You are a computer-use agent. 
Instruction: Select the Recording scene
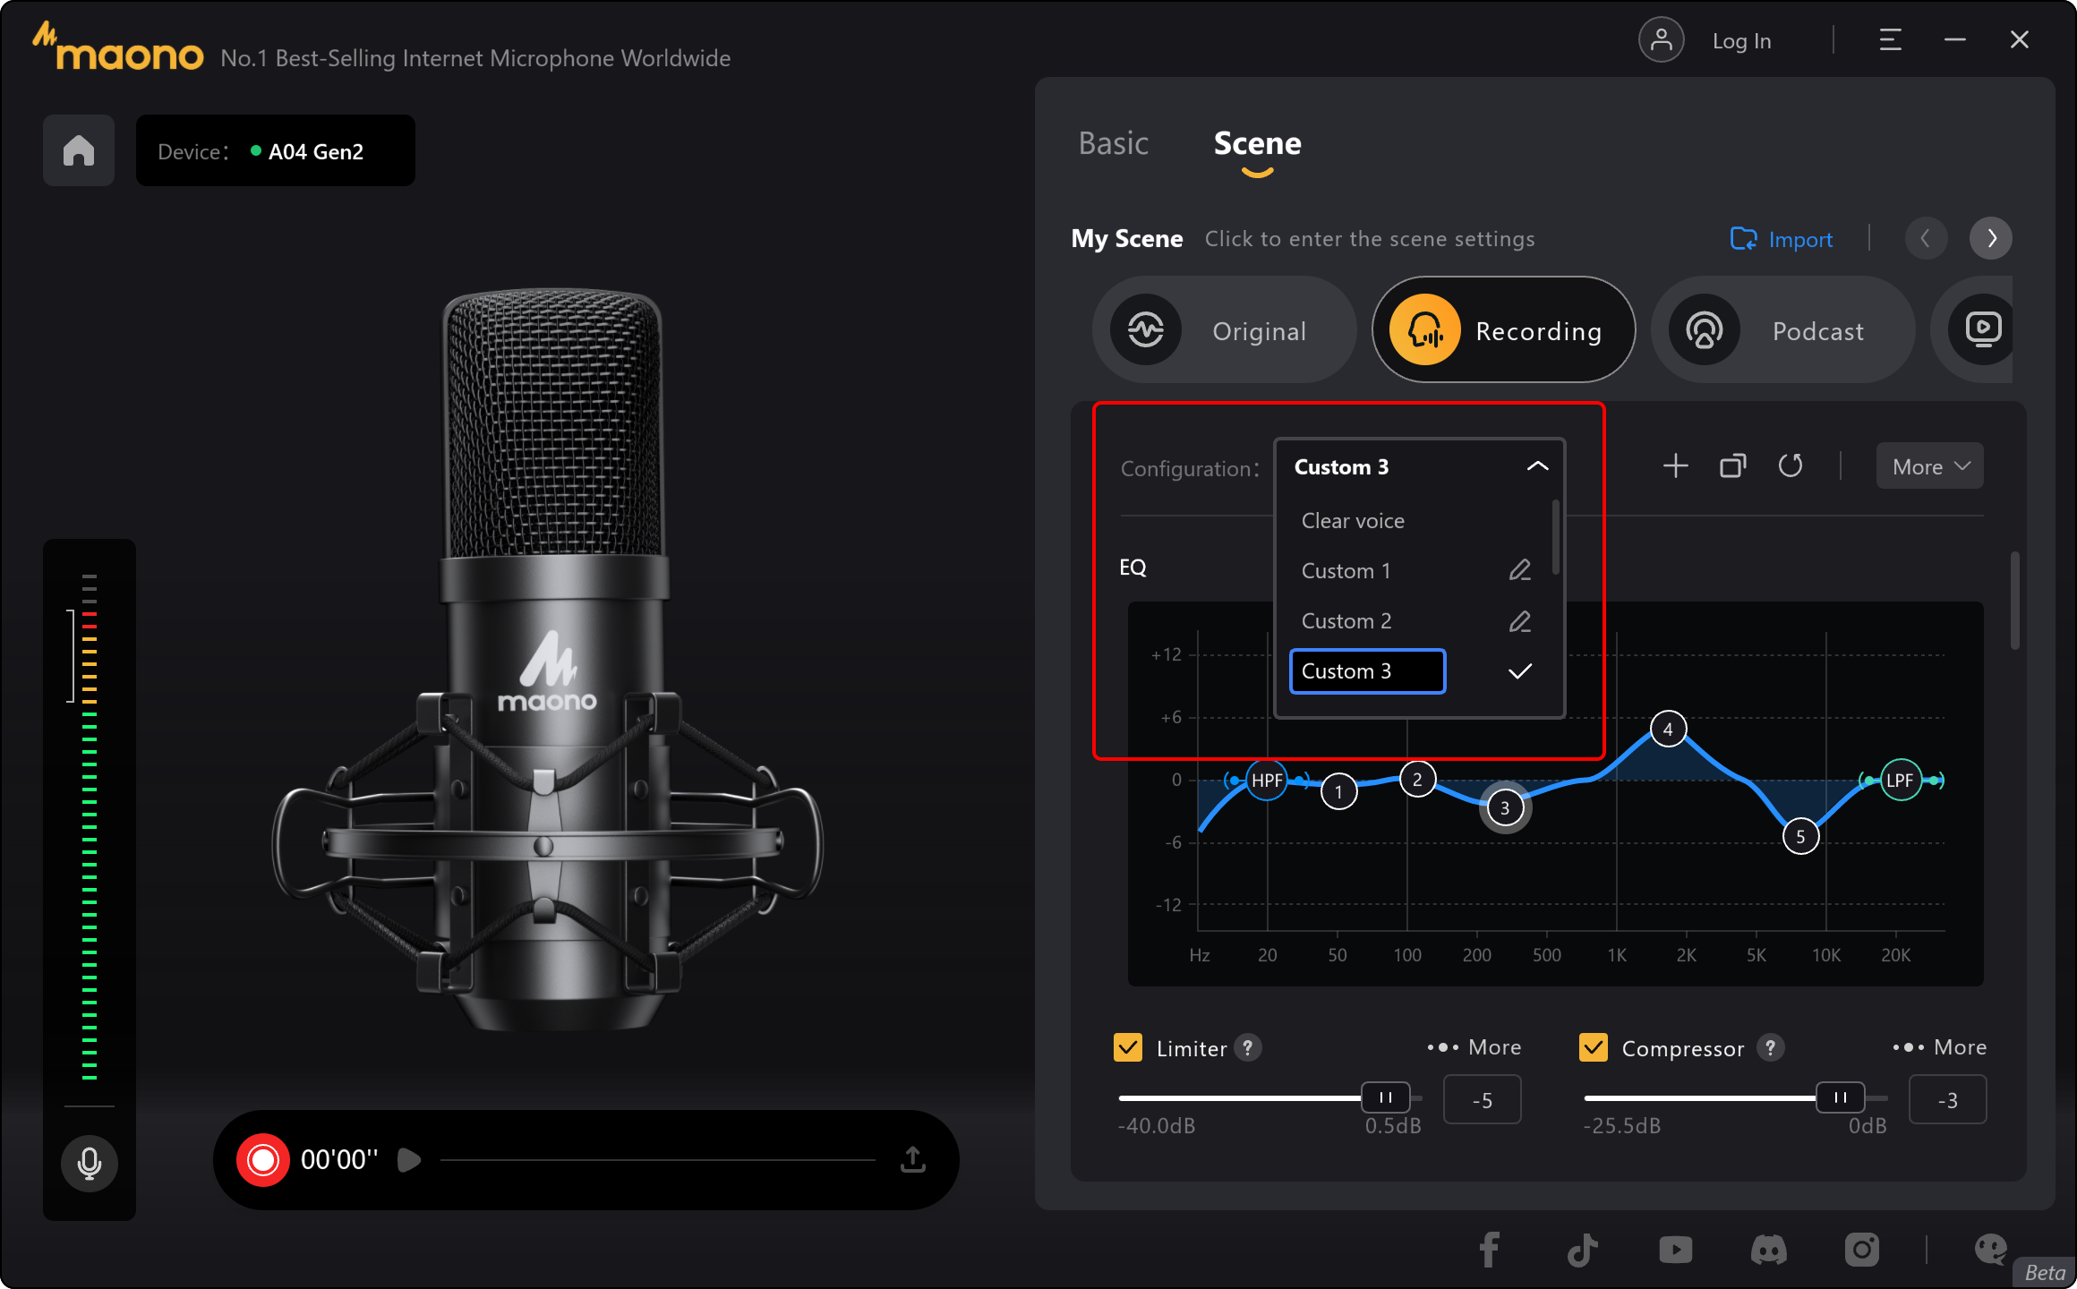click(1503, 329)
